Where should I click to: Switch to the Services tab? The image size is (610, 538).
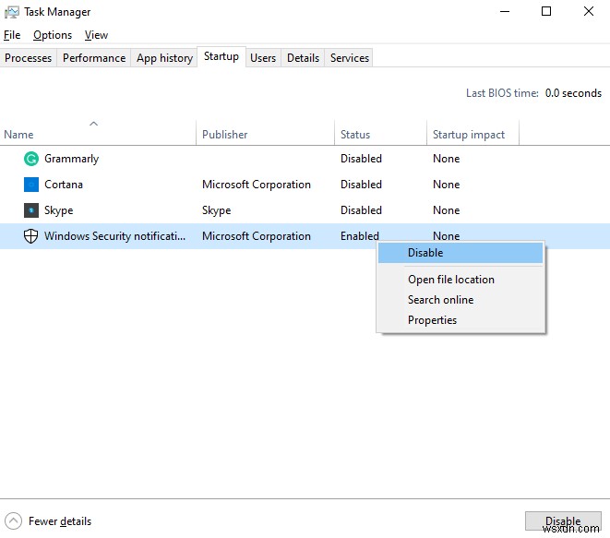click(x=350, y=58)
